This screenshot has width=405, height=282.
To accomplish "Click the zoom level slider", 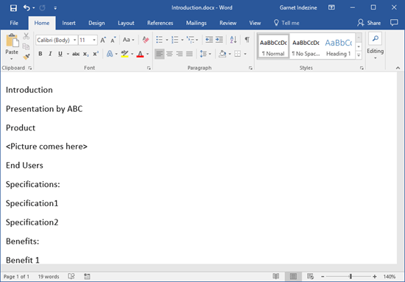I will 351,276.
